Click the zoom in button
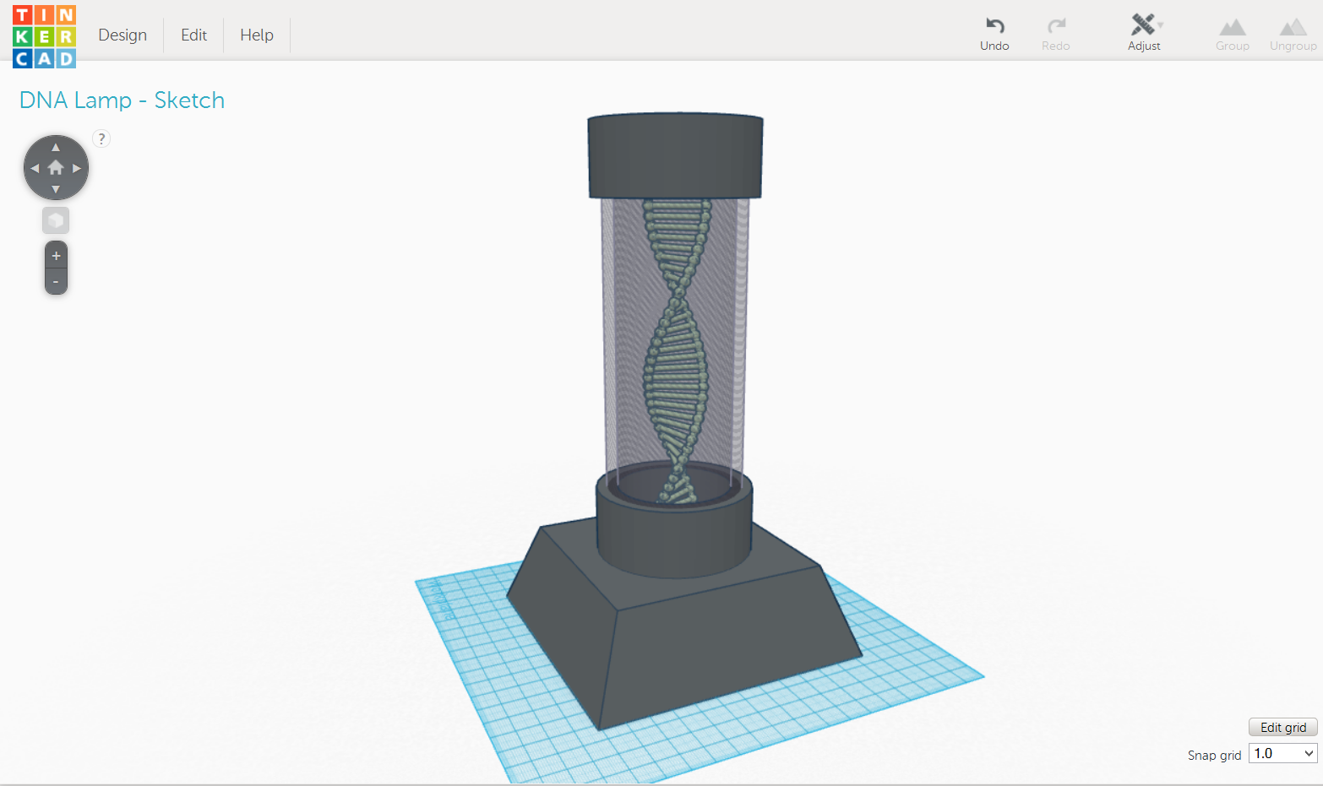The height and width of the screenshot is (786, 1323). tap(56, 255)
